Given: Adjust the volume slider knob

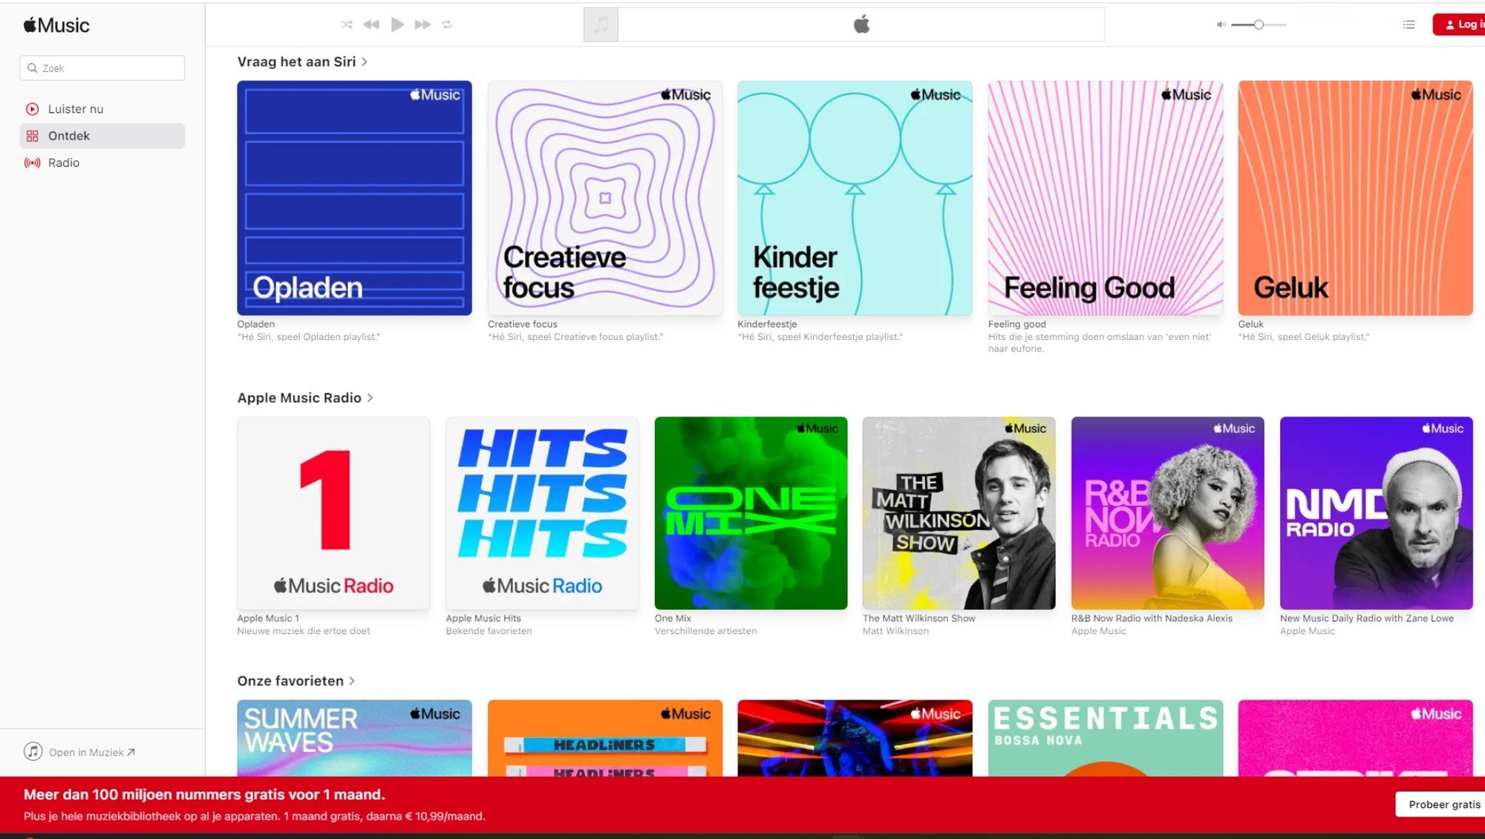Looking at the screenshot, I should [1259, 25].
